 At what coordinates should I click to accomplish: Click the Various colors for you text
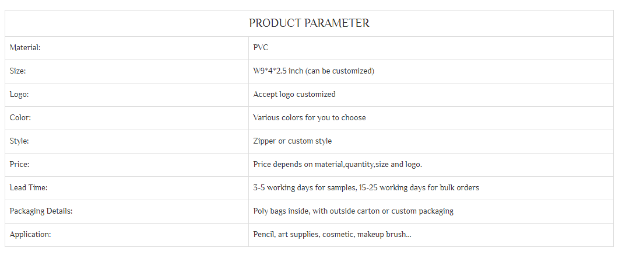309,118
